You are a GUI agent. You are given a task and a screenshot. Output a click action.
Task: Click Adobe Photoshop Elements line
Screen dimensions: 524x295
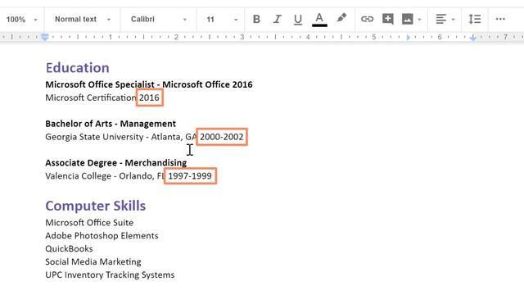pos(102,235)
